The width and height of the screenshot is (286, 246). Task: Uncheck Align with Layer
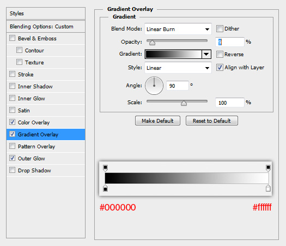[x=220, y=68]
